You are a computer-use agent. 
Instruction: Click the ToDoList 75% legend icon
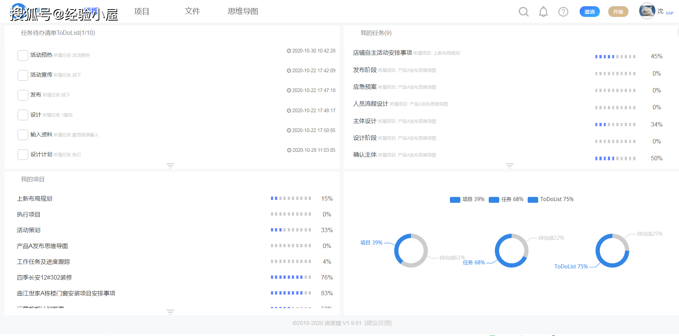[x=533, y=200]
